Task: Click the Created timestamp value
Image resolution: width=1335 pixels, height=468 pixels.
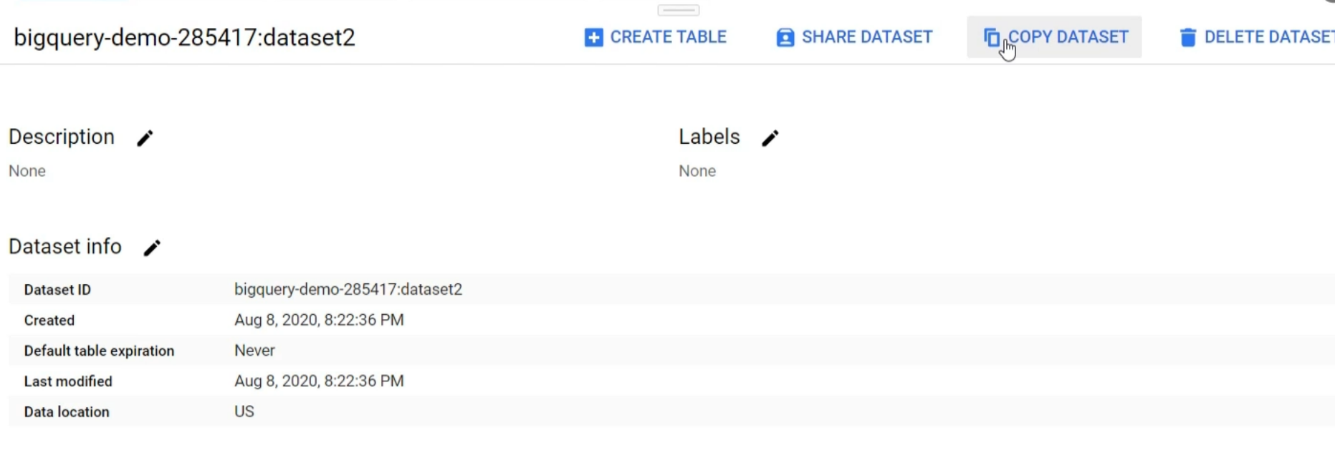Action: tap(319, 320)
